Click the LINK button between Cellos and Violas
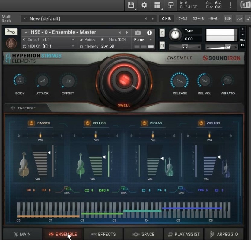 [124, 189]
